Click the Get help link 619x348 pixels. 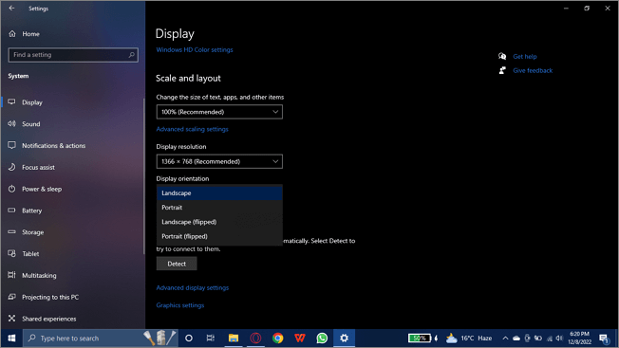tap(525, 57)
